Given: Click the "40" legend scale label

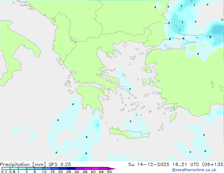Looking at the screenshot, I should [93, 172].
